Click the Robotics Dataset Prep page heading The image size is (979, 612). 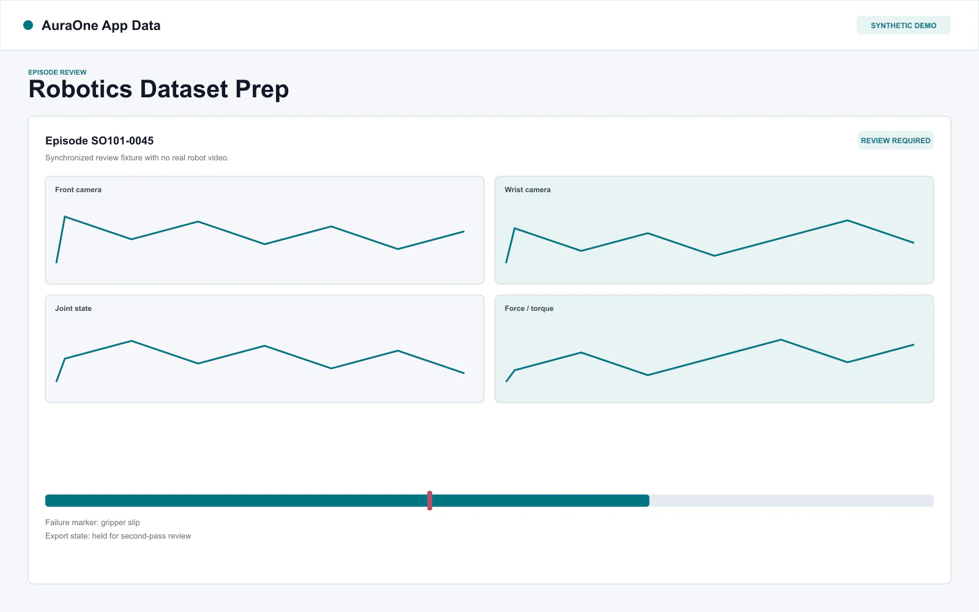point(158,89)
